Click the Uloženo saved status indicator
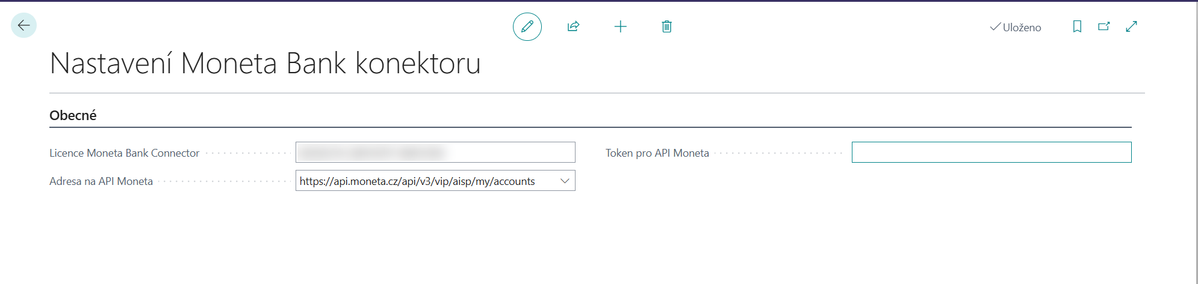 (x=1016, y=27)
